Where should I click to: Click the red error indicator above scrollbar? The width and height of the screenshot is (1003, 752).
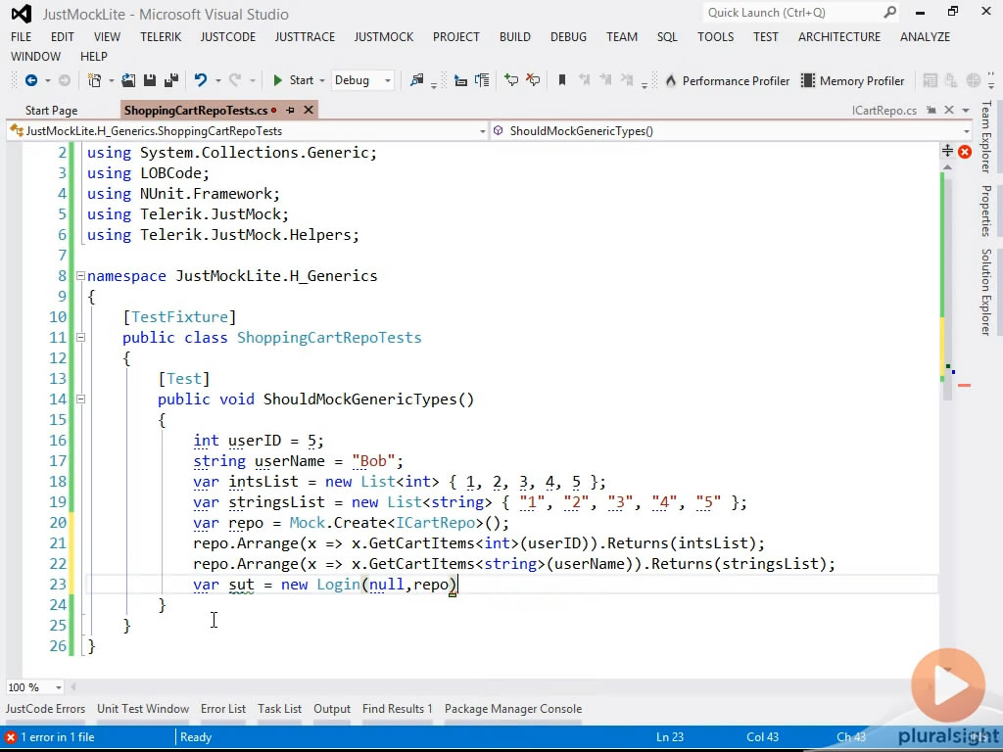click(965, 152)
